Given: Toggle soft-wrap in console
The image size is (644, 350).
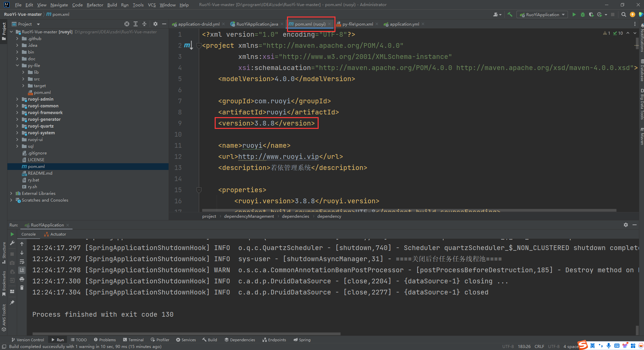Looking at the screenshot, I should [22, 261].
